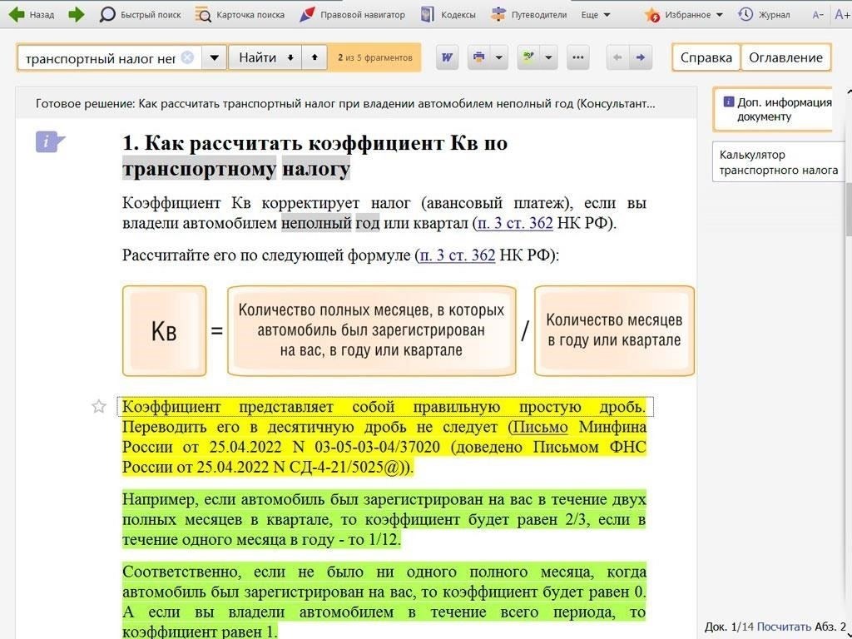Open Калькулятор транспортного налога
This screenshot has height=639, width=852.
point(778,162)
